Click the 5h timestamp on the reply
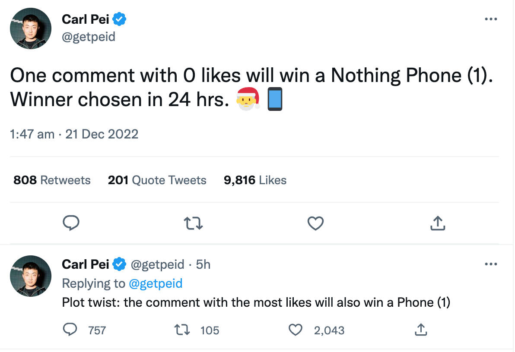This screenshot has height=352, width=515. (x=204, y=264)
